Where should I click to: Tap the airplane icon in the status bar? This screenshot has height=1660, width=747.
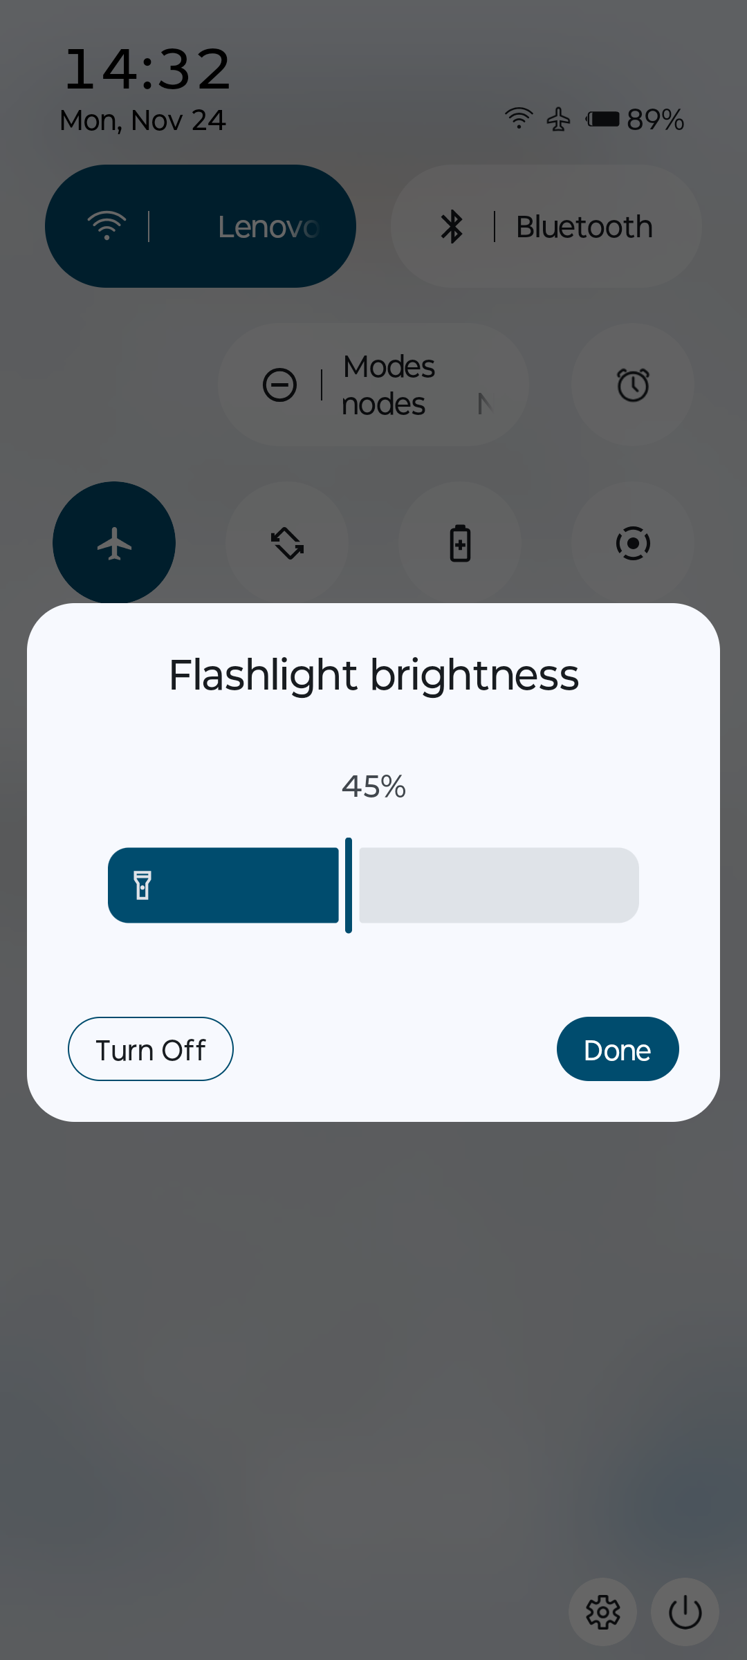[x=558, y=120]
